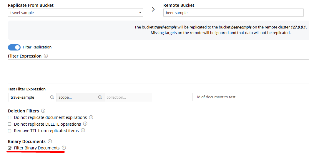Viewport: 309px width, 155px height.
Task: Click arrow icon between bucket fields
Action: (153, 9)
